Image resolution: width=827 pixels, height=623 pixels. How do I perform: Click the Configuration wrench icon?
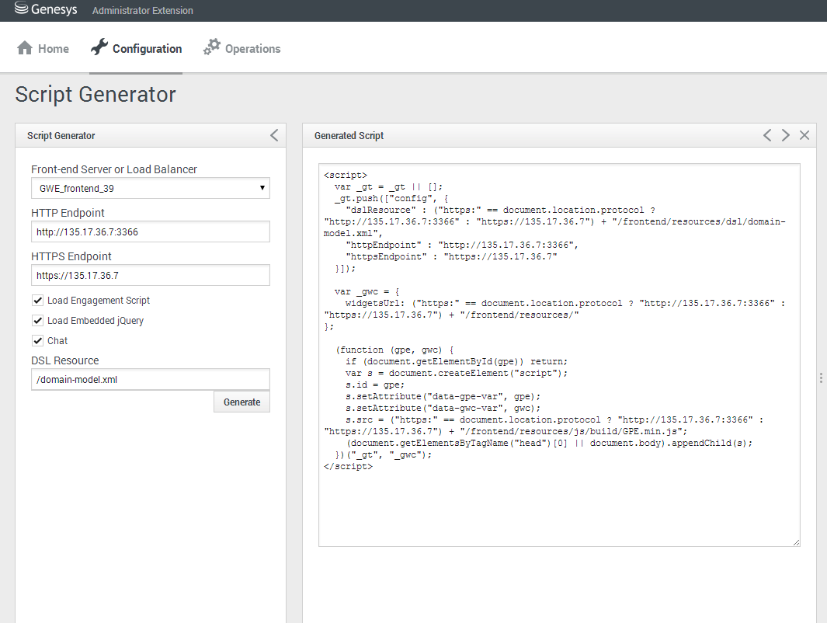point(99,48)
